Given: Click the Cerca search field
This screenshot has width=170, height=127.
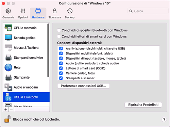Looking at the screenshot, I should (148, 11).
